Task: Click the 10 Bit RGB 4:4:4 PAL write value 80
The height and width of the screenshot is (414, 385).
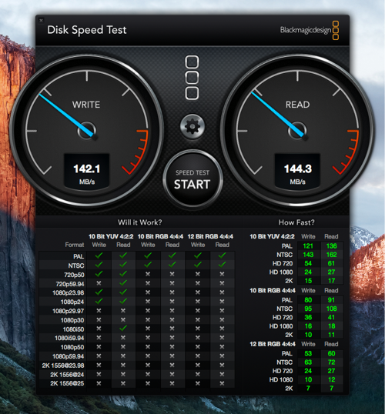Action: click(308, 300)
